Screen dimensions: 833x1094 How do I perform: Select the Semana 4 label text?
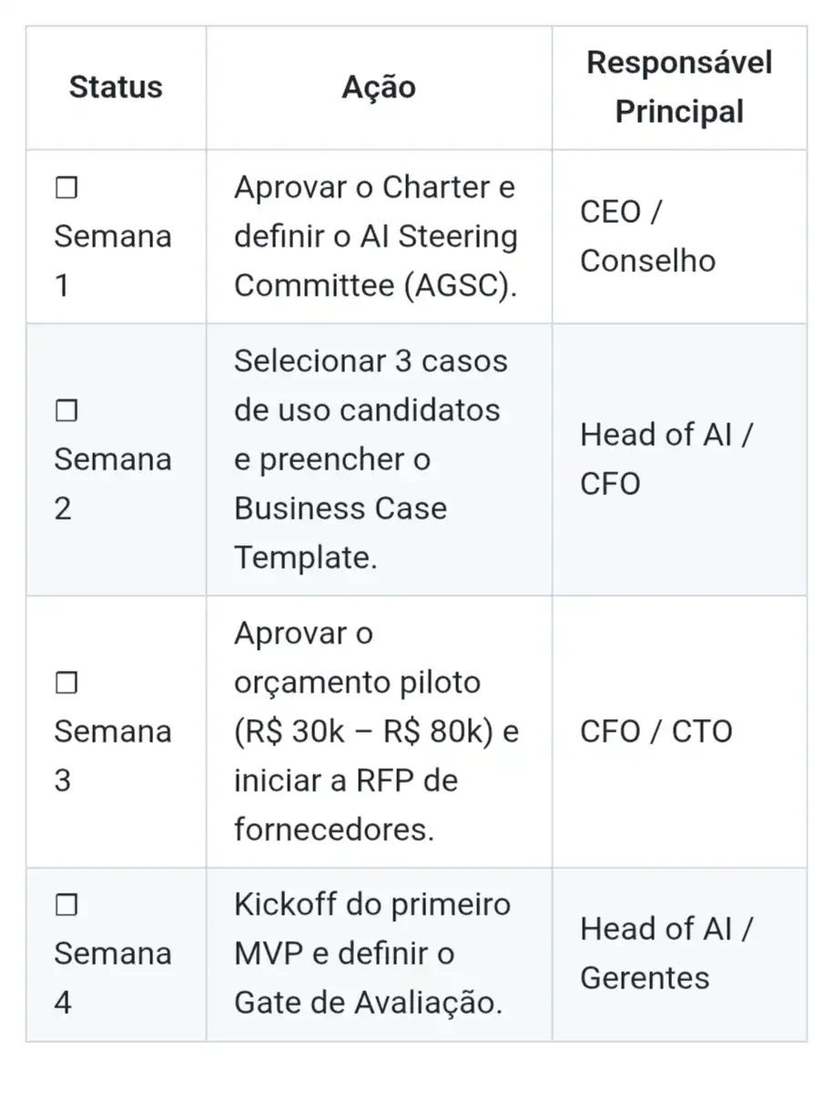[112, 953]
